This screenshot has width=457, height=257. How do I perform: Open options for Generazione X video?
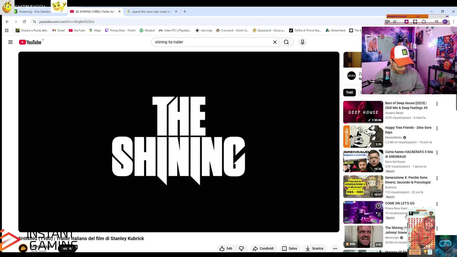pyautogui.click(x=437, y=178)
